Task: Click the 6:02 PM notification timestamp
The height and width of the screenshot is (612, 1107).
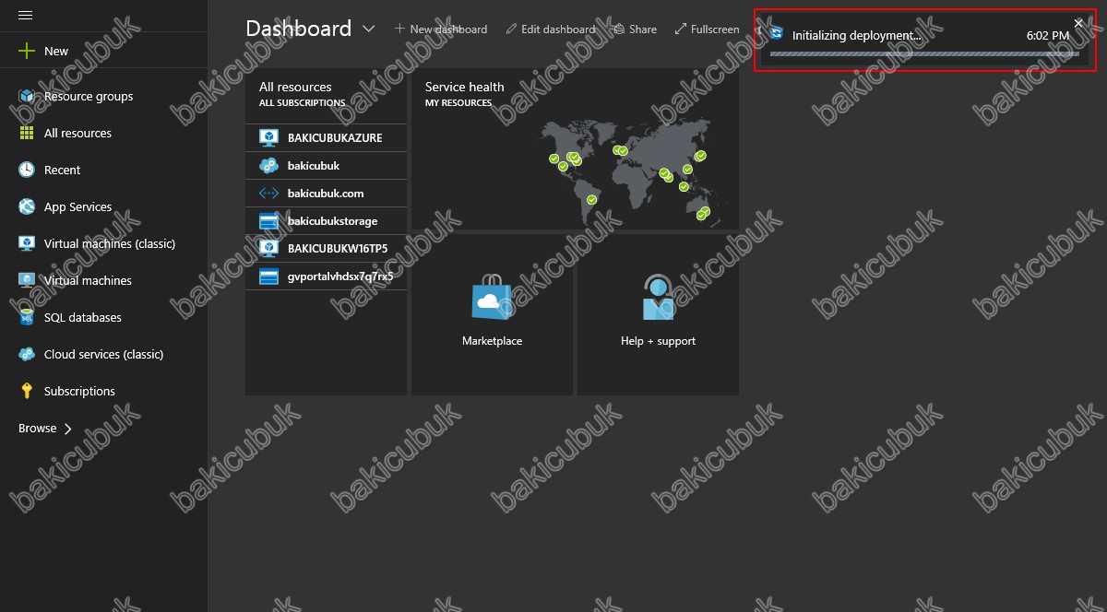Action: (x=1048, y=35)
